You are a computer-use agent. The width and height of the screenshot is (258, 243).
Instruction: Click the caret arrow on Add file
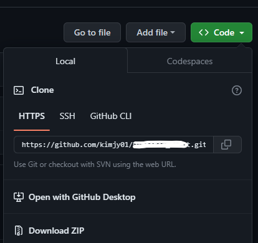pyautogui.click(x=173, y=32)
